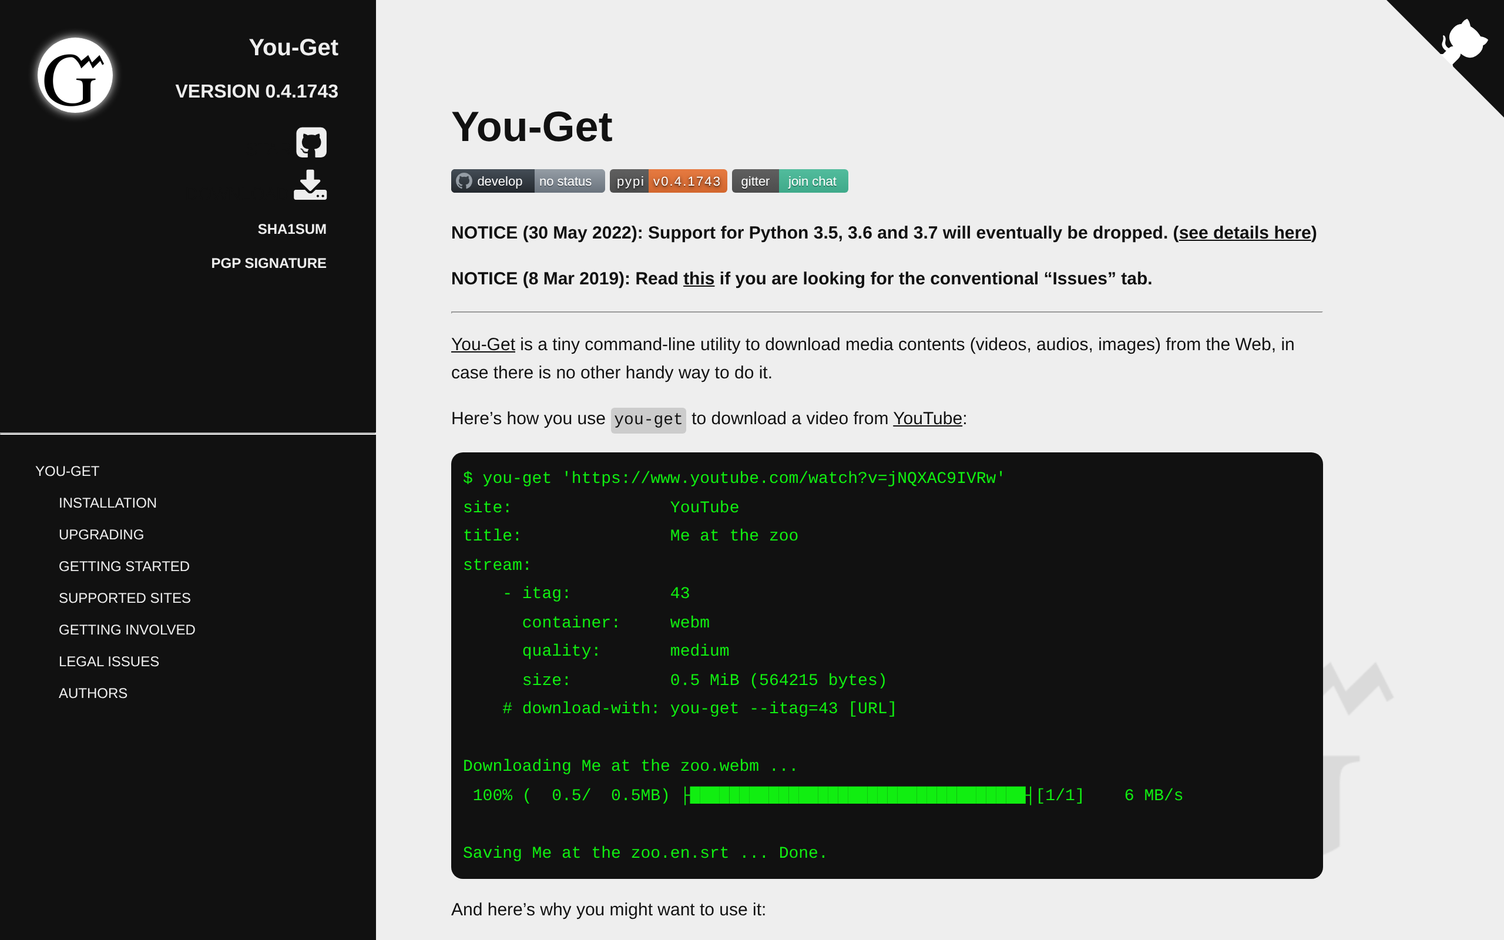
Task: Open the GitHub repository icon in sidebar
Action: [311, 142]
